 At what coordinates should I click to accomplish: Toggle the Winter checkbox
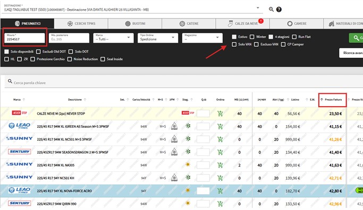(x=252, y=37)
